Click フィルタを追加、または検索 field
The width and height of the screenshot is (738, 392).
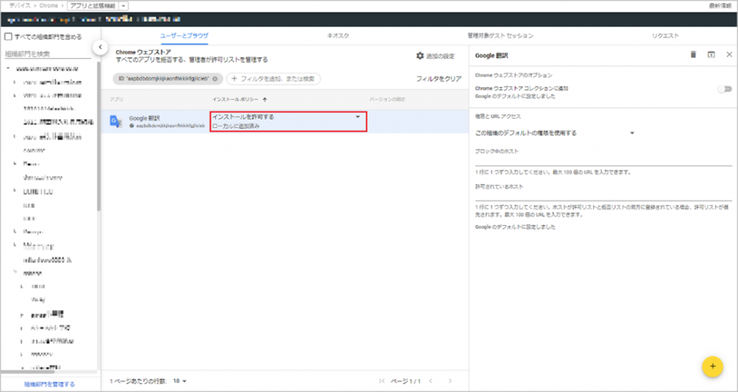point(273,79)
